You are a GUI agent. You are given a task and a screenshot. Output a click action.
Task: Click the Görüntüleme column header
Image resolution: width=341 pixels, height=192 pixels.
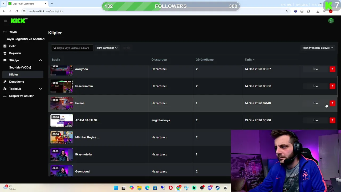click(x=205, y=60)
